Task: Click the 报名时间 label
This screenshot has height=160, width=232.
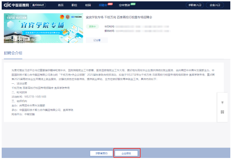Action: [x=109, y=31]
